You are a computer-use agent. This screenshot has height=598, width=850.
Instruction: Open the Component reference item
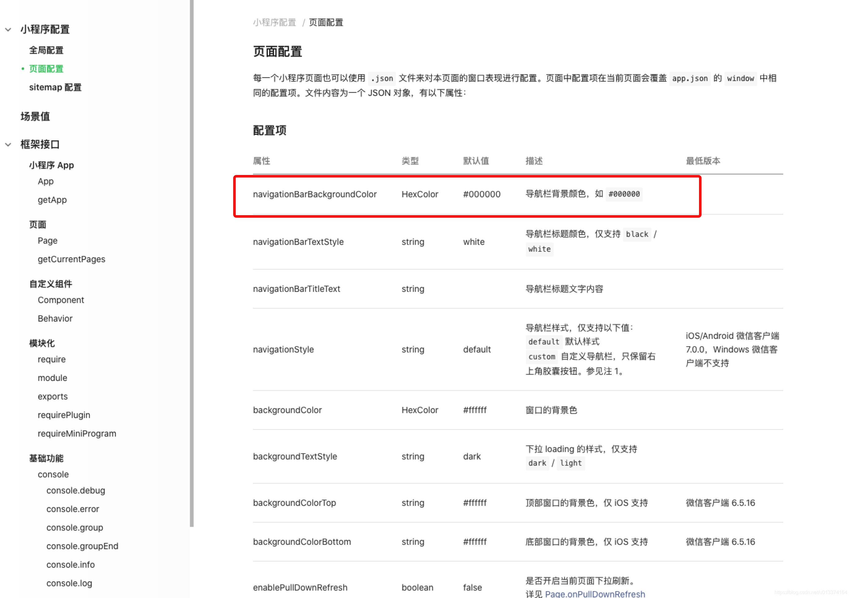(x=61, y=300)
